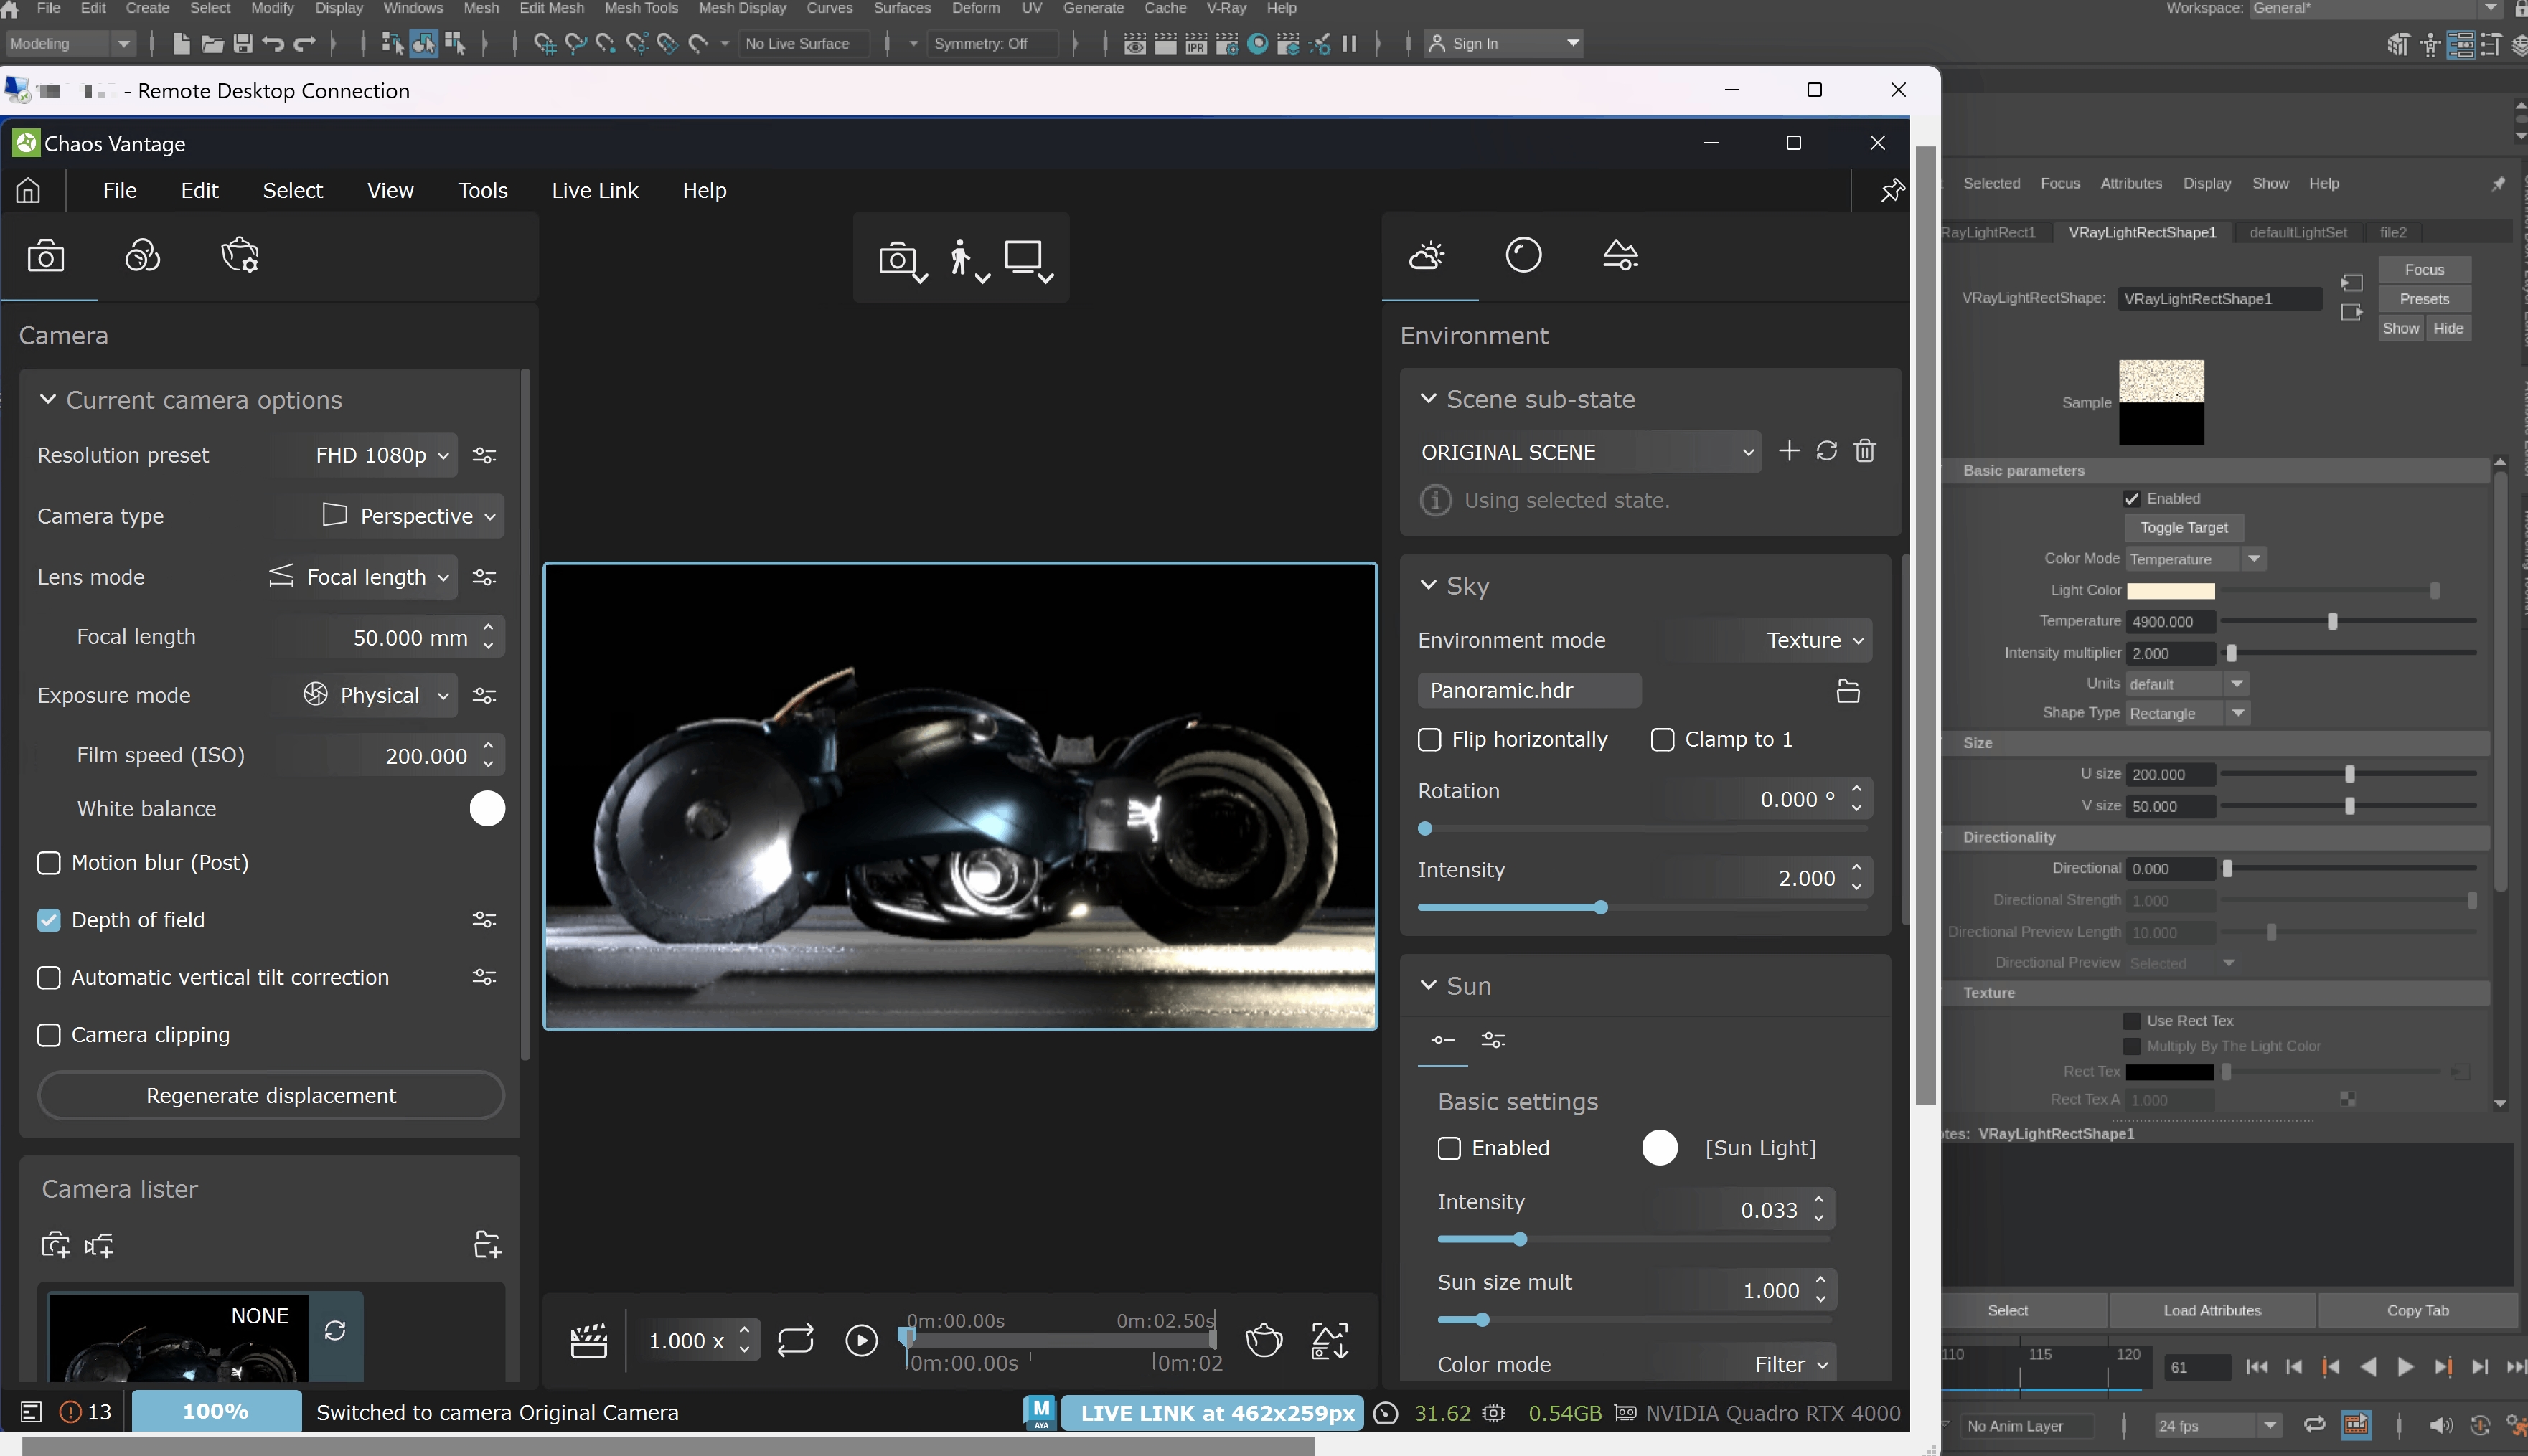
Task: Click the browse folder icon for Panoramic.hdr
Action: click(1848, 691)
